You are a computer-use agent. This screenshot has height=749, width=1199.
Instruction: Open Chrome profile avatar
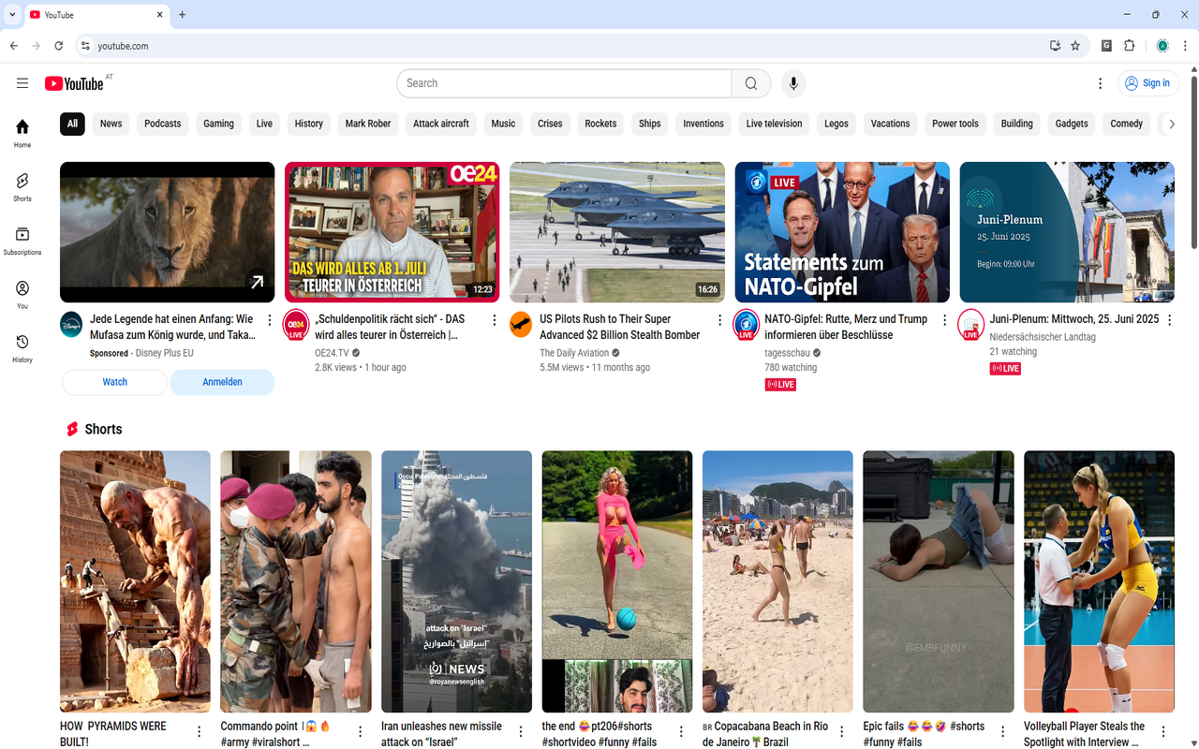click(x=1162, y=46)
